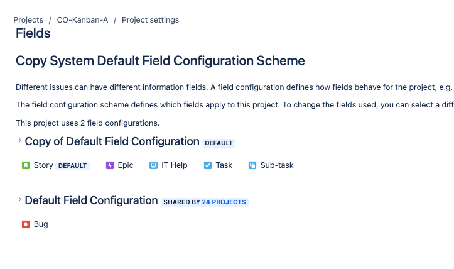Select the IT Help issue type label
Viewport: 454px width, 269px height.
[x=175, y=165]
